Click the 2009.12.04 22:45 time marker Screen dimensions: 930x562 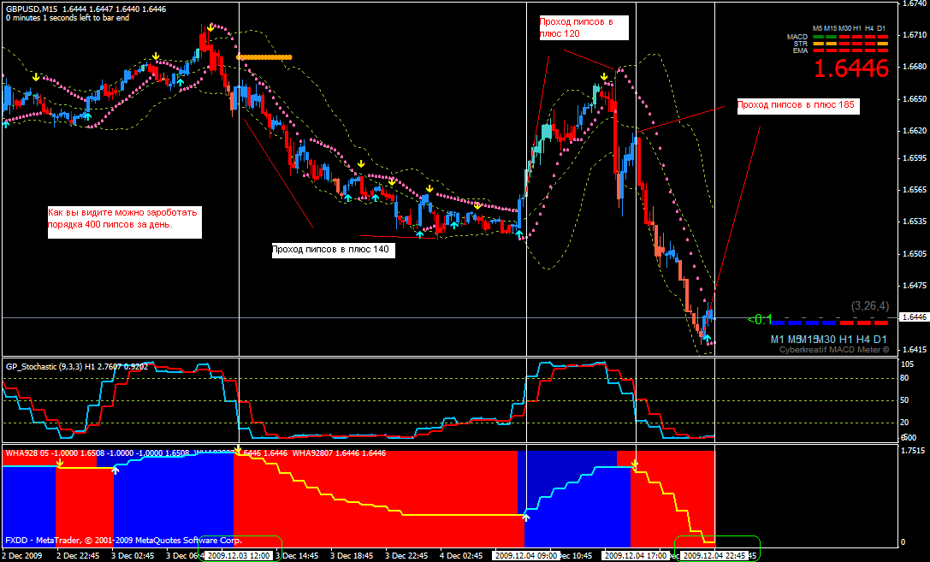(714, 555)
